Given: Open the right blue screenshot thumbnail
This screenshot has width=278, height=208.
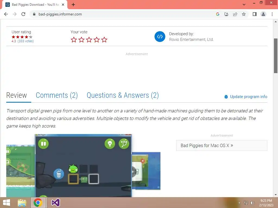Looking at the screenshot, I should (146, 171).
